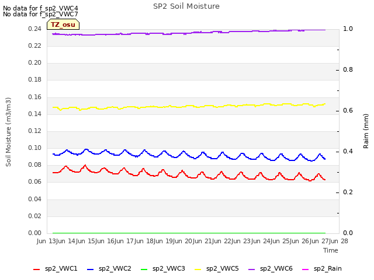Click the 0.6 right-axis tick label
This screenshot has height=280, width=374.
click(x=348, y=110)
